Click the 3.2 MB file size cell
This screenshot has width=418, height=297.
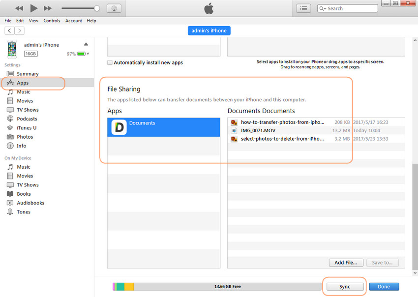point(342,139)
